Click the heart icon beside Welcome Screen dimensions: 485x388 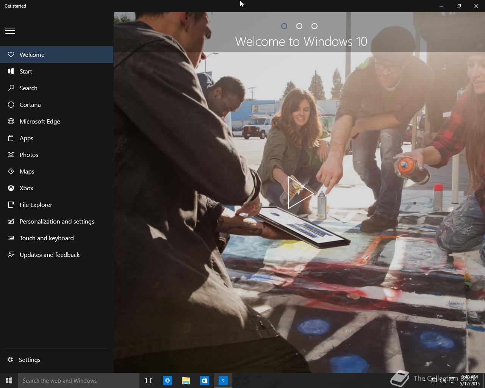[x=11, y=55]
